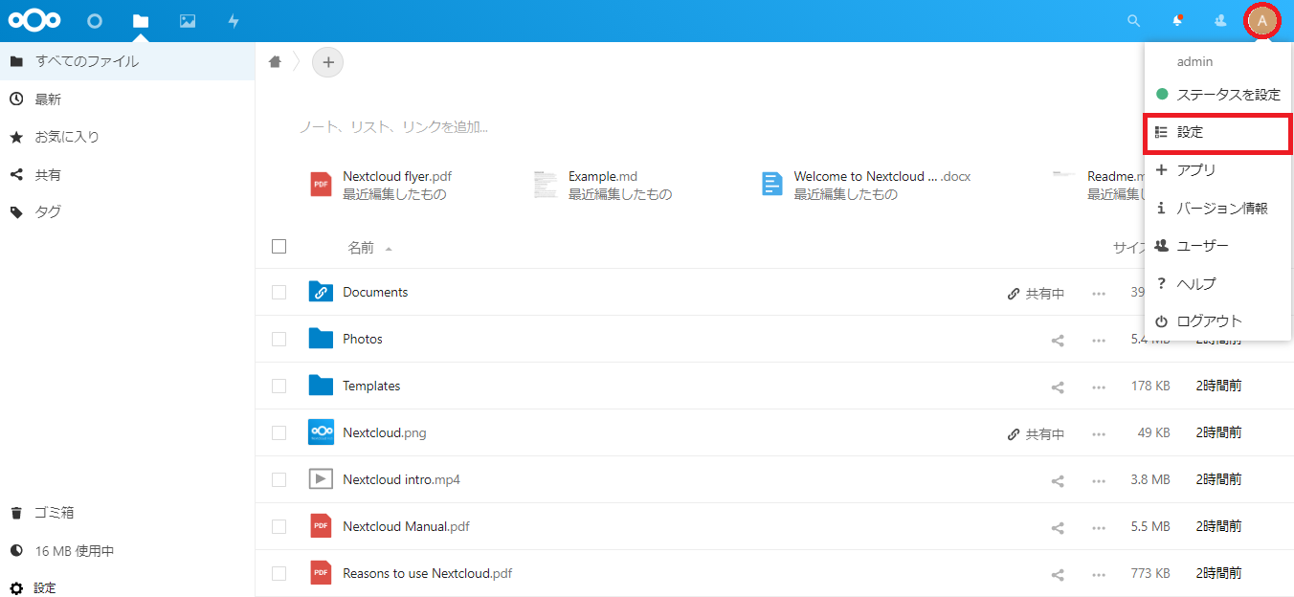Open the Files app folder icon
The height and width of the screenshot is (597, 1294).
pos(141,20)
